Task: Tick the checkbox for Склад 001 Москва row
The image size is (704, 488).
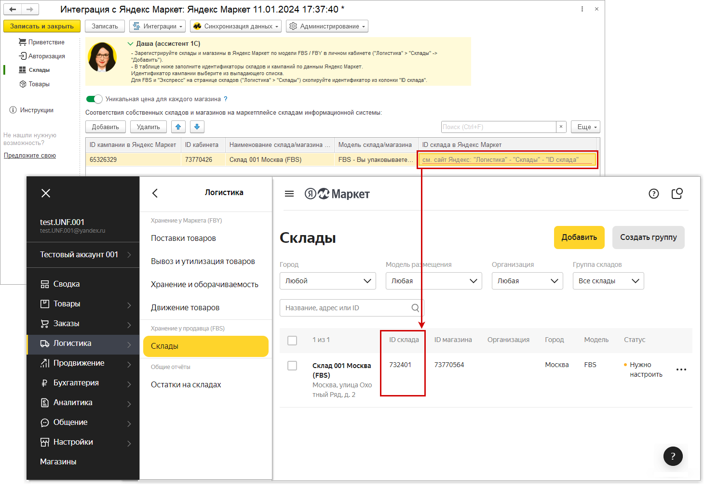Action: click(292, 366)
